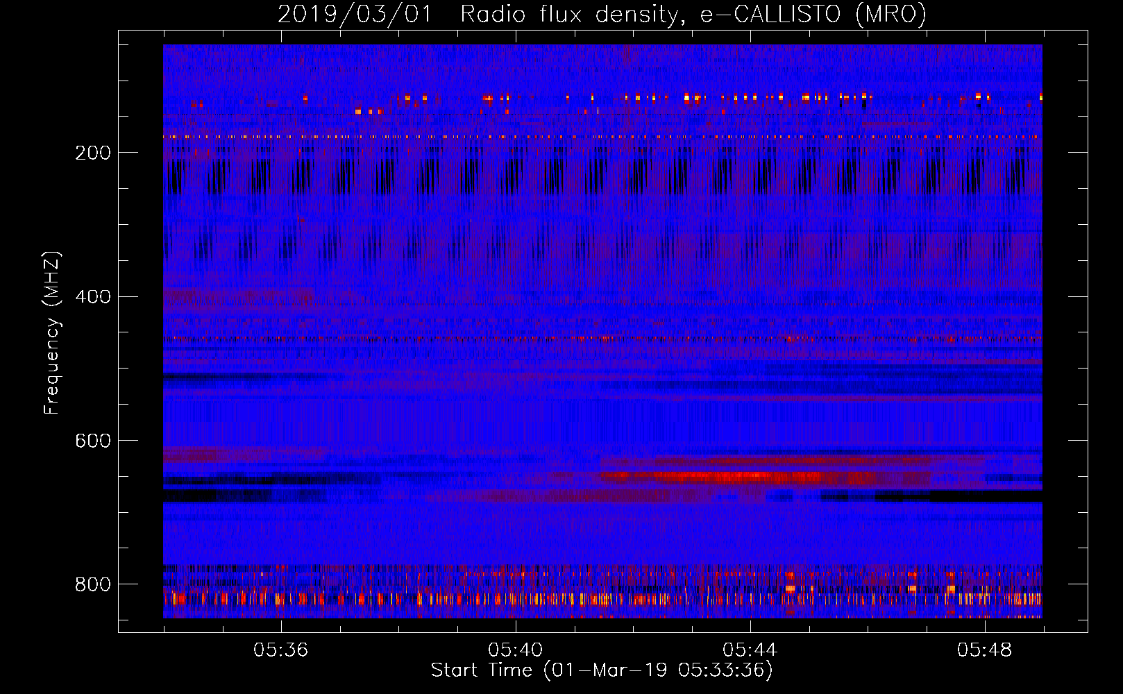
Task: Click the 05:48 time tick label
Action: point(984,650)
